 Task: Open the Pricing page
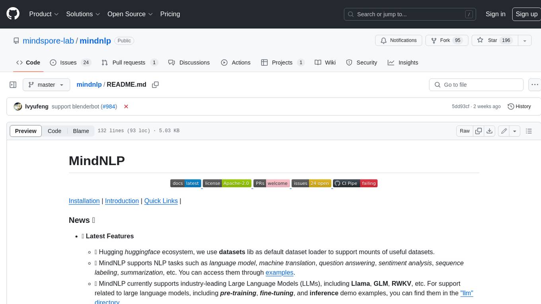pyautogui.click(x=170, y=14)
